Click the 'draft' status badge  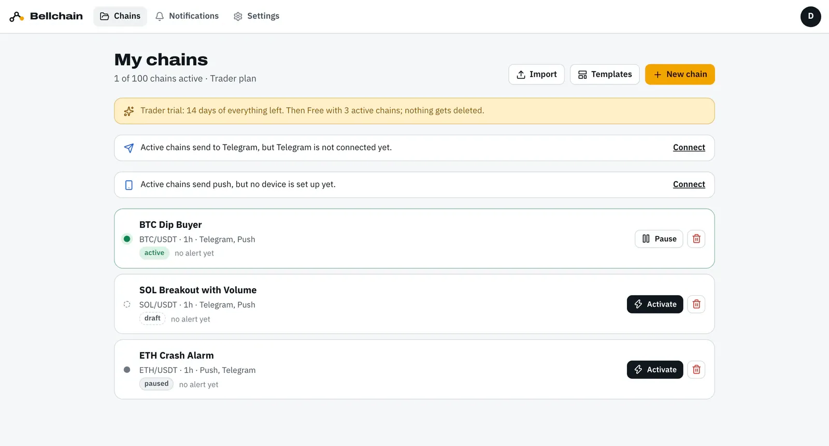pos(152,318)
